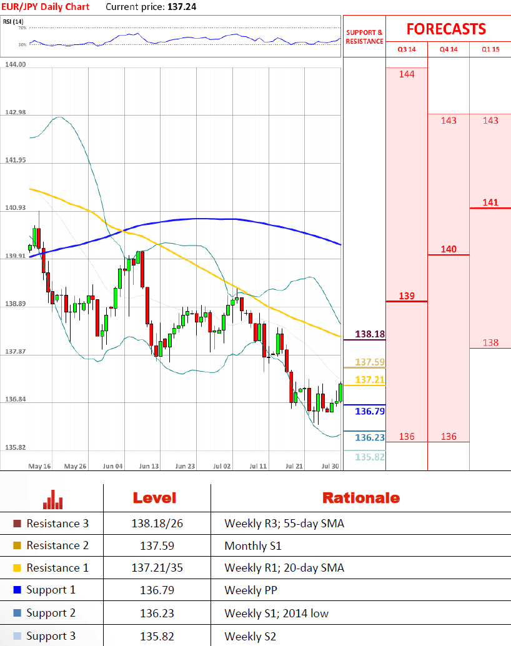This screenshot has height=646, width=511.
Task: Click the level cell 136.79 in the table
Action: (157, 590)
